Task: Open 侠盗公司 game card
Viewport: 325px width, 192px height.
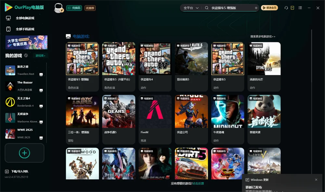Action: point(191,120)
